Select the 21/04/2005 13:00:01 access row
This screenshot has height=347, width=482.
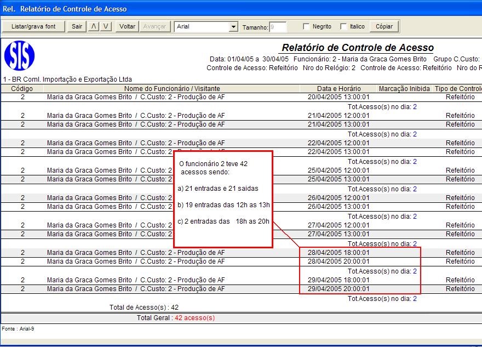pyautogui.click(x=241, y=124)
